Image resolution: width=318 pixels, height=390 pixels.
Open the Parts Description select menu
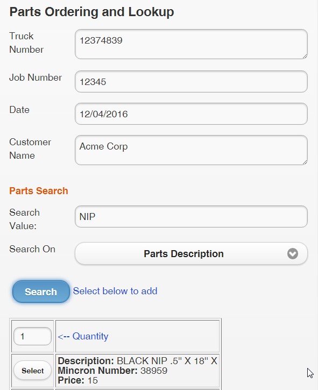click(x=191, y=254)
